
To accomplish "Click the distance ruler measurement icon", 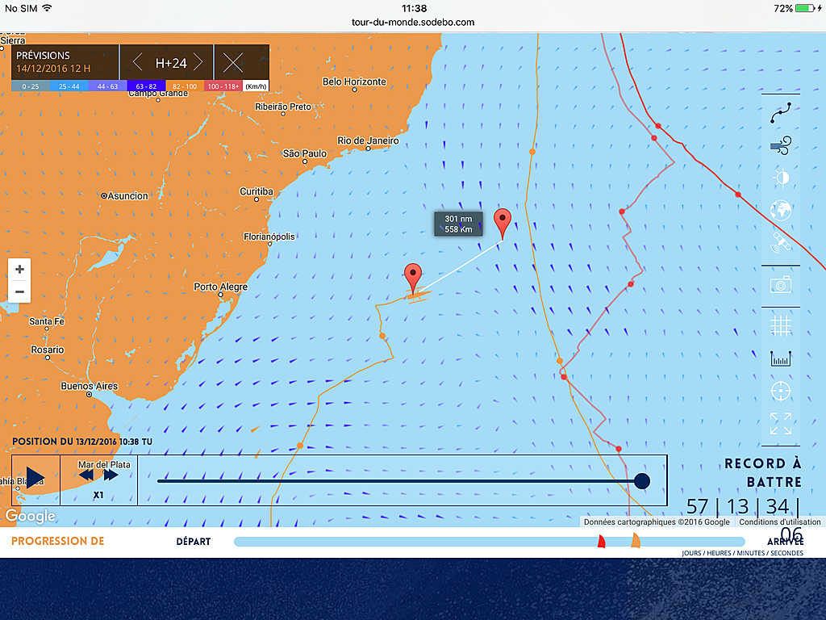I will click(781, 359).
